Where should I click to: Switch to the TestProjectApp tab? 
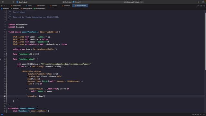[x=16, y=6]
